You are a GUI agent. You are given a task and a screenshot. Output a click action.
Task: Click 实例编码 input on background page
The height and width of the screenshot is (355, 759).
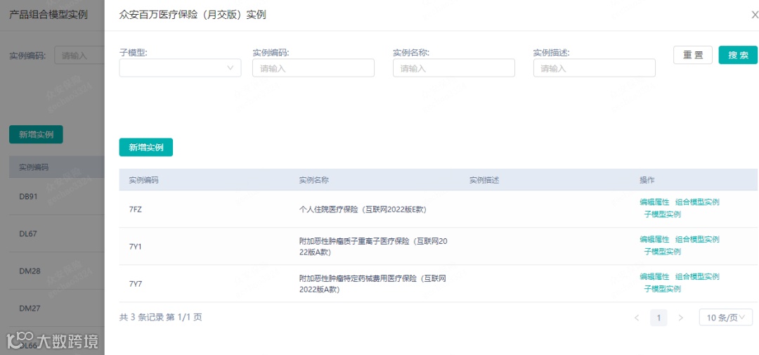click(x=79, y=56)
